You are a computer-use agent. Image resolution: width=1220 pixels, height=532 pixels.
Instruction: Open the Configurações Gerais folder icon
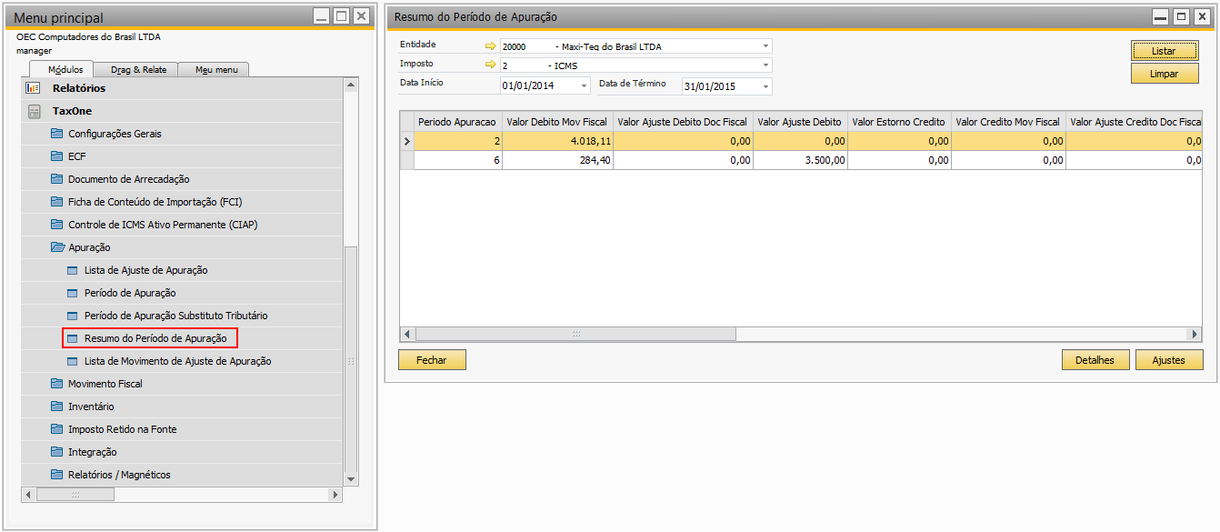(57, 134)
